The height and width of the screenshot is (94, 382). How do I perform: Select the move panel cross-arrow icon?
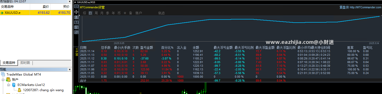coord(76,12)
